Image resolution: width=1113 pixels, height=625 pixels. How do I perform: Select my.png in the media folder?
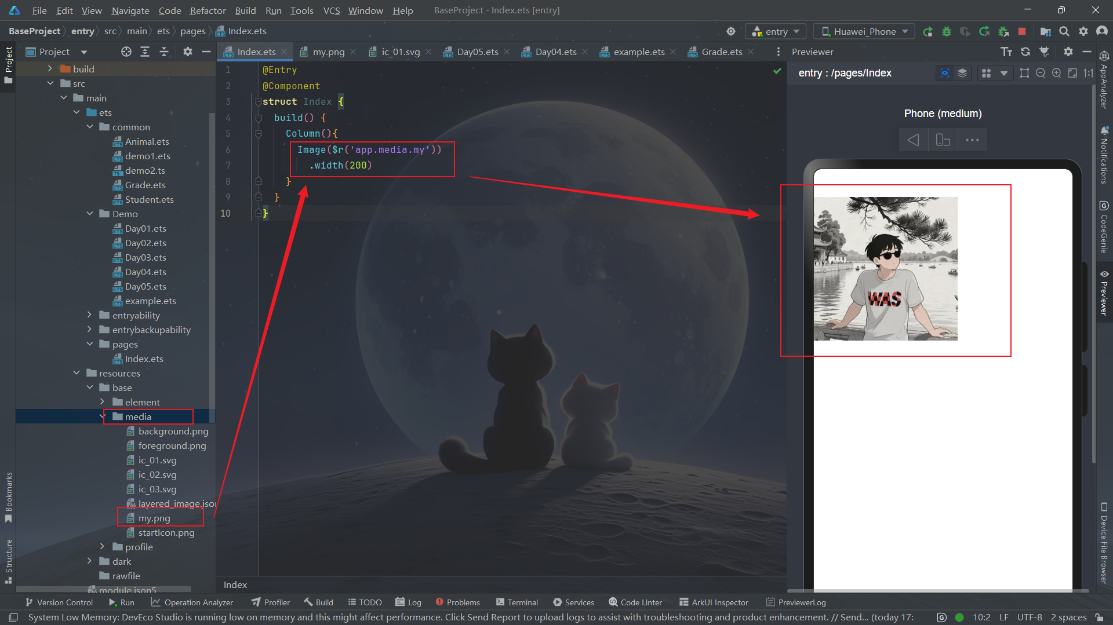click(154, 518)
